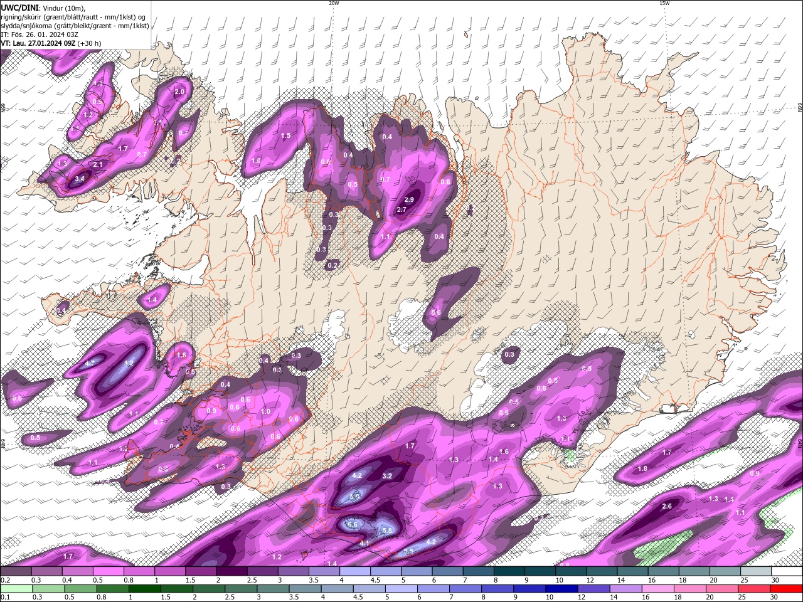This screenshot has height=602, width=803.
Task: Click the 6.6 precipitation value on the map
Action: (352, 524)
